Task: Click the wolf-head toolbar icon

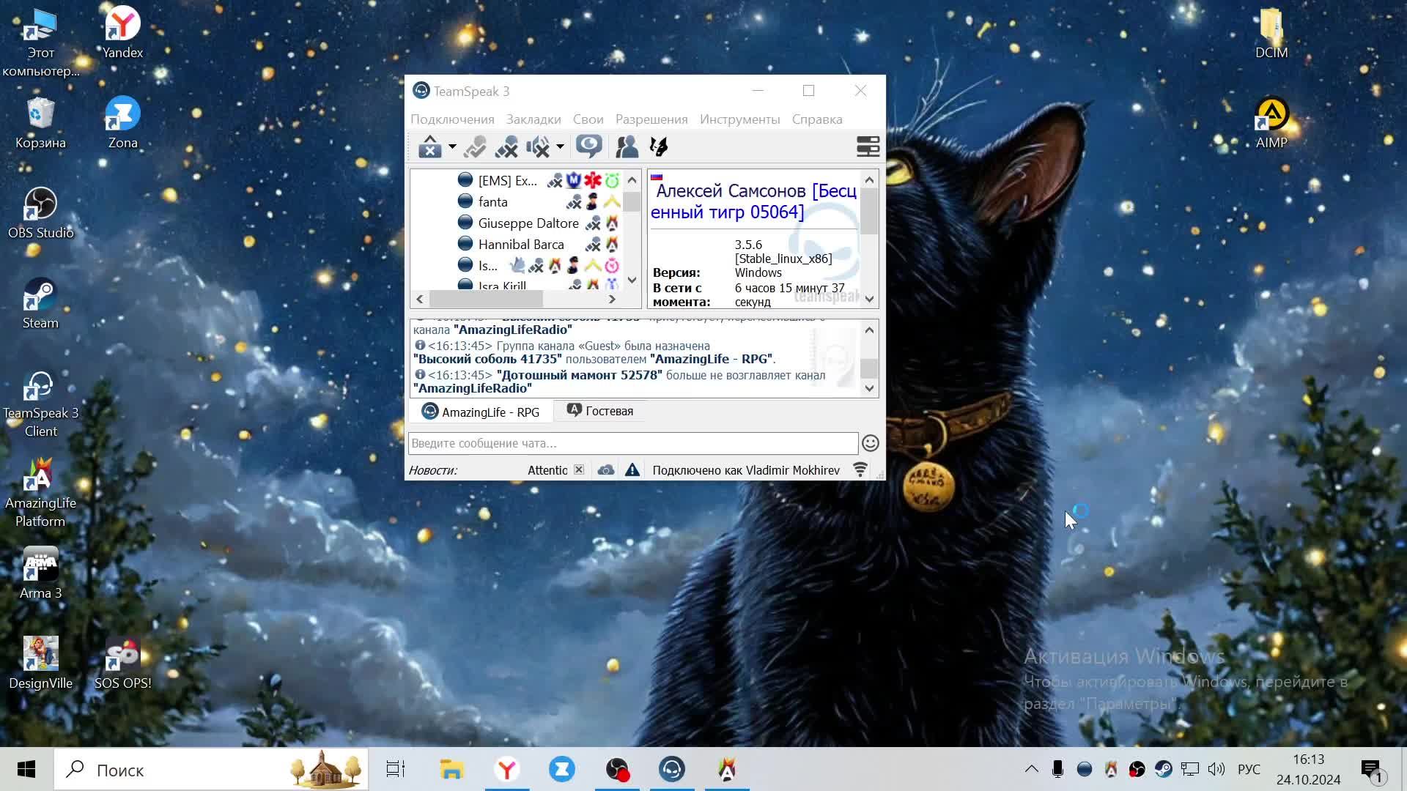Action: coord(659,146)
